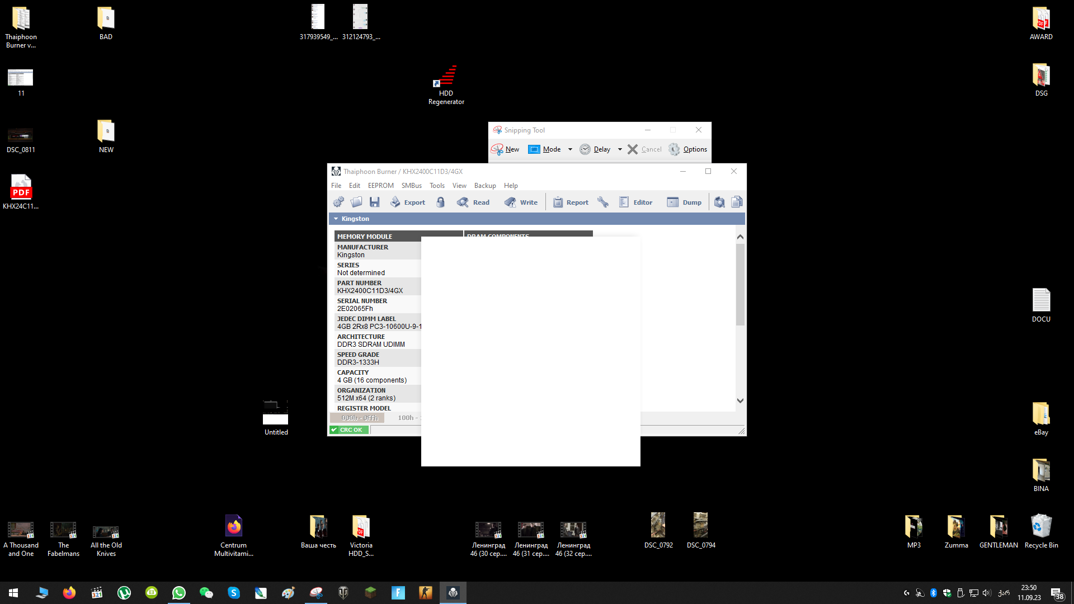Click the Dump toolbar button
The image size is (1074, 604).
click(x=684, y=202)
